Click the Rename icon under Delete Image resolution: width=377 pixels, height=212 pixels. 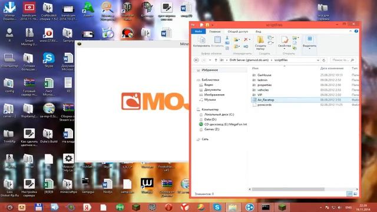click(246, 46)
